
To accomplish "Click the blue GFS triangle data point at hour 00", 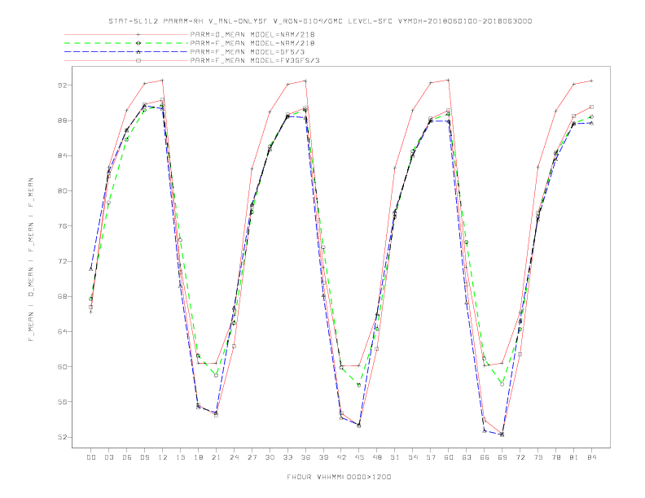I will pyautogui.click(x=91, y=269).
